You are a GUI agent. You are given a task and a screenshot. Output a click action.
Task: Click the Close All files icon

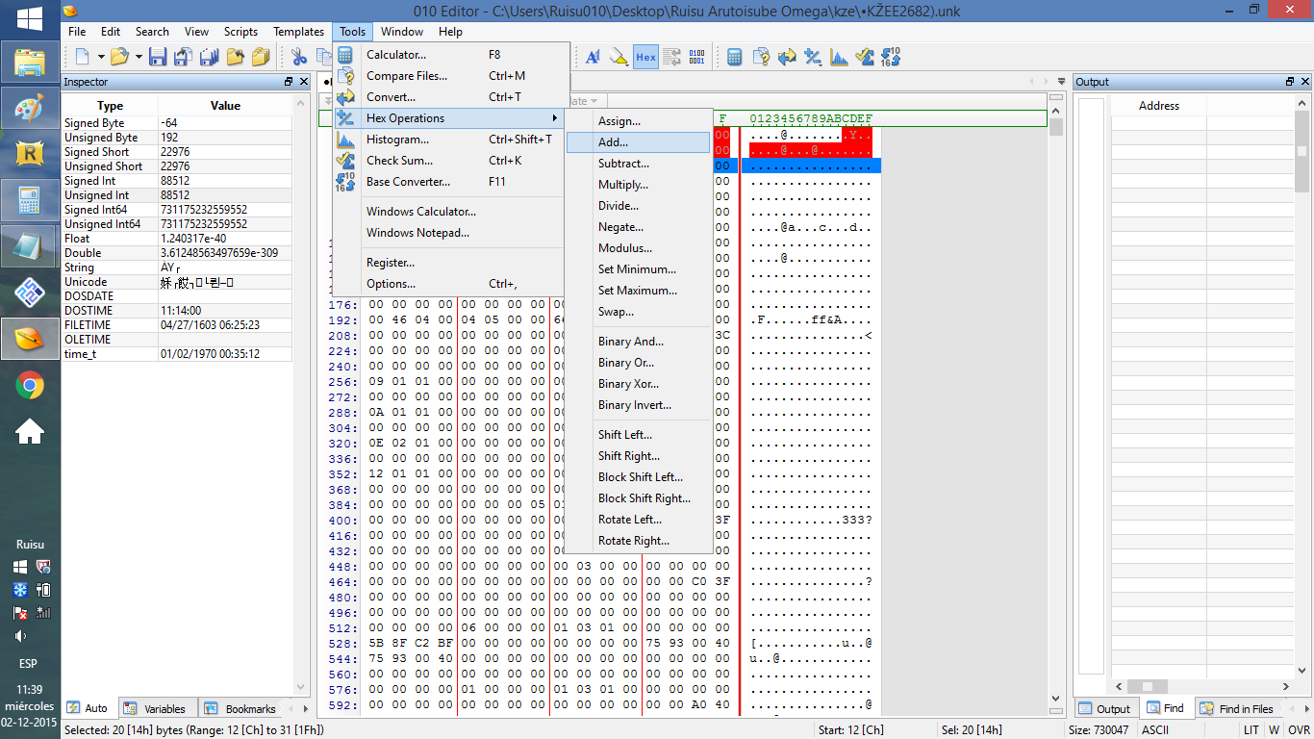pos(260,57)
